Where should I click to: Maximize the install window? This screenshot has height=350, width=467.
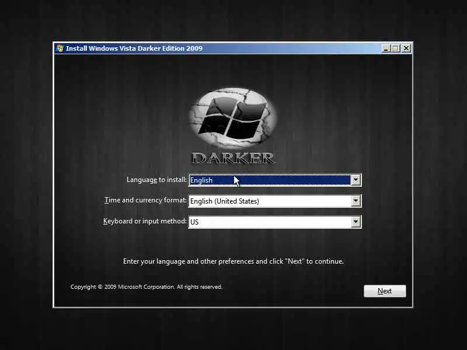click(x=396, y=48)
